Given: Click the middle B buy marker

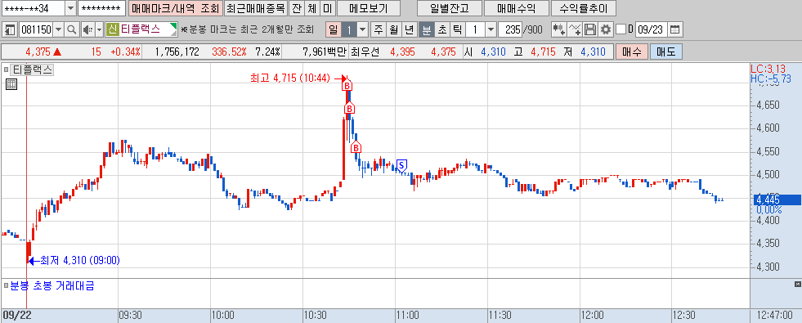Looking at the screenshot, I should (x=349, y=108).
